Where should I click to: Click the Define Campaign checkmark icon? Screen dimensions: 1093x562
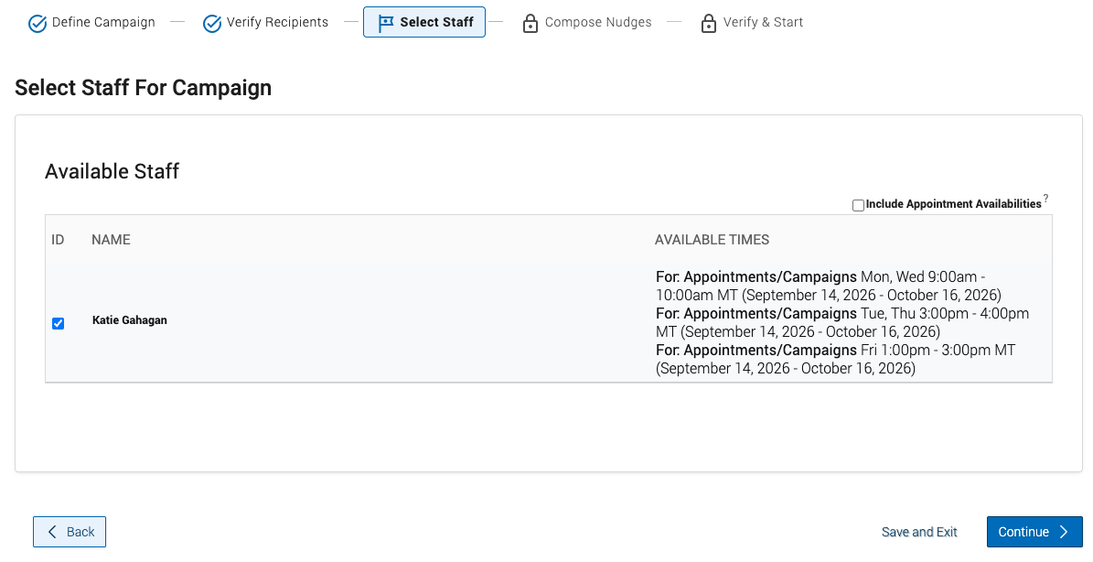pos(37,24)
